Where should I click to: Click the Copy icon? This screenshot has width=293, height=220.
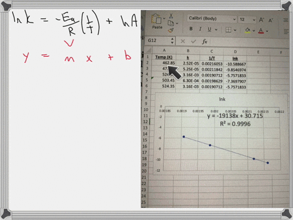coord(171,23)
